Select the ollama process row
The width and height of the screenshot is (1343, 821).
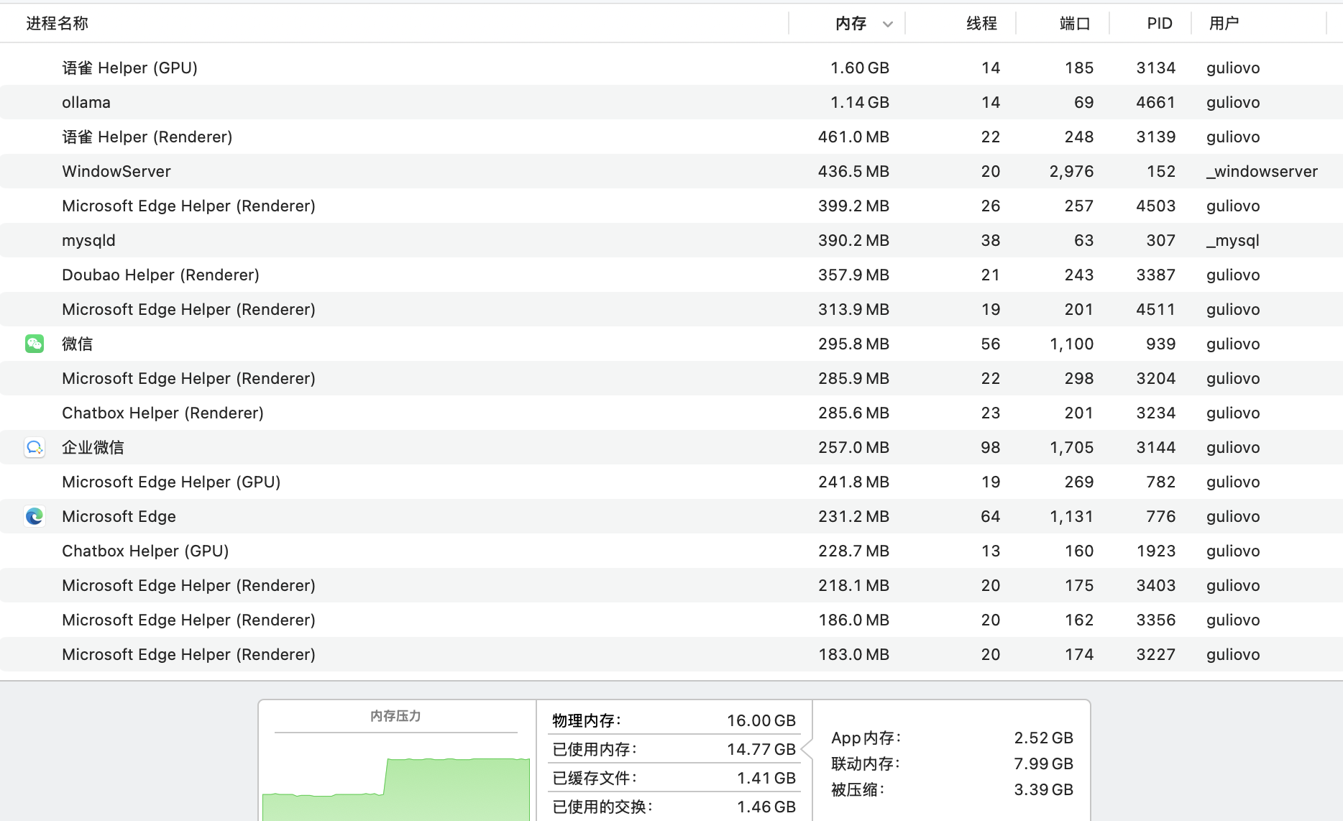pos(671,102)
